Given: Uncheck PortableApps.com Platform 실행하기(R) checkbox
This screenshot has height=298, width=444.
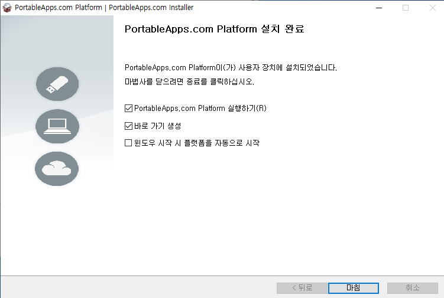Looking at the screenshot, I should click(128, 109).
